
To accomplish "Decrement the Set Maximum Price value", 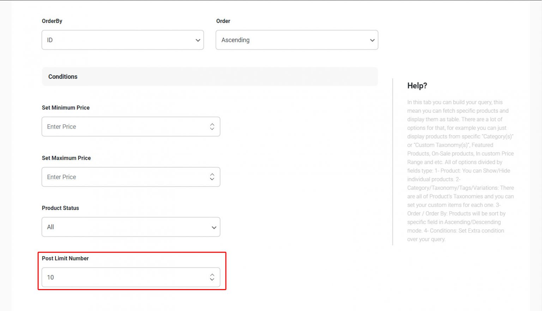I will (x=212, y=179).
